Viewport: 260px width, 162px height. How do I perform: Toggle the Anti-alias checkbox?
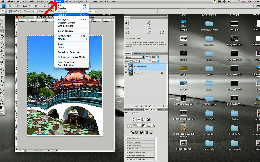coord(40,11)
